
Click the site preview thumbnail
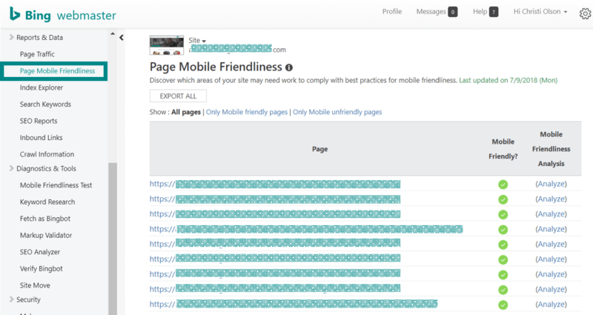coord(166,45)
